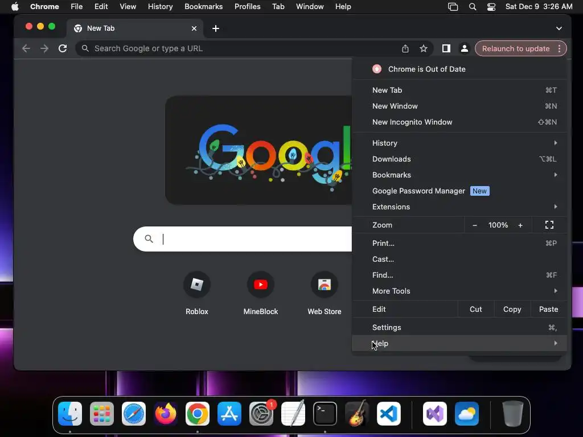The width and height of the screenshot is (583, 437).
Task: Click the share page icon in address bar
Action: coord(405,48)
